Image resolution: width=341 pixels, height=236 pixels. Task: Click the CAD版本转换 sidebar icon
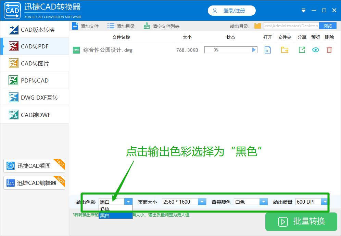tap(13, 30)
